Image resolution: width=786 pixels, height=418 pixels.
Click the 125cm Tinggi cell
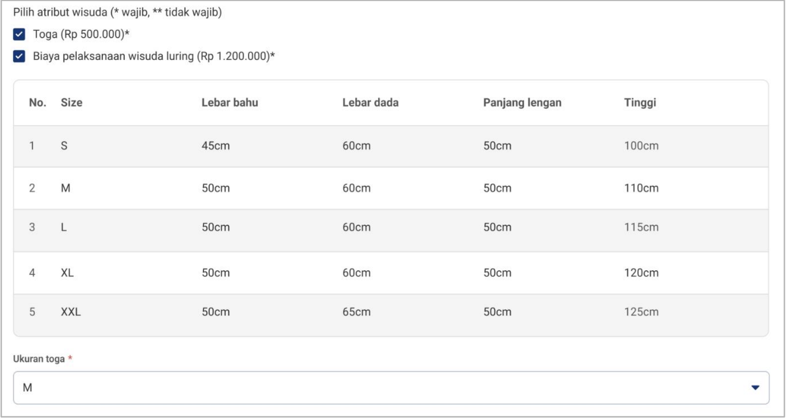coord(641,312)
